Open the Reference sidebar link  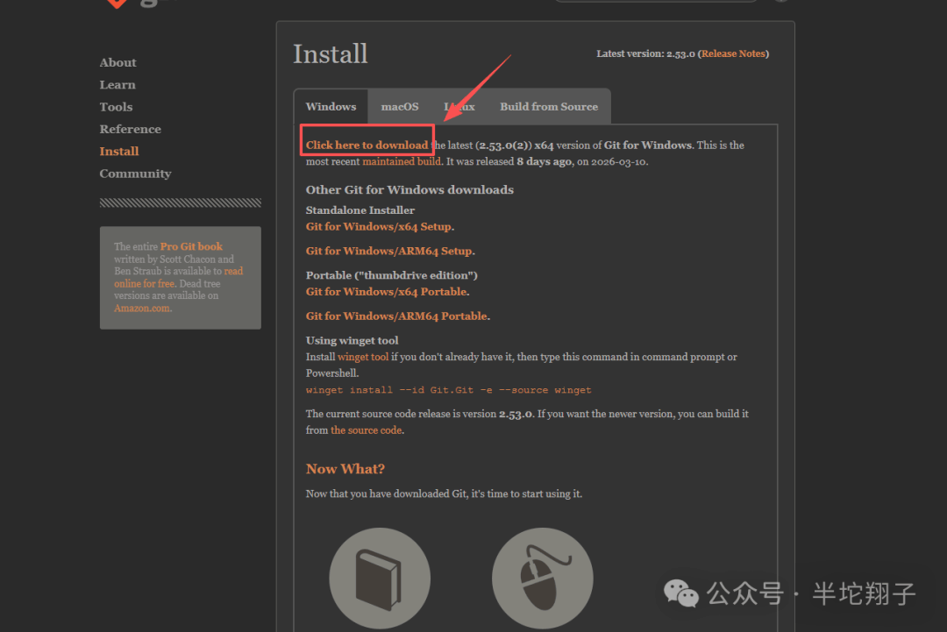pyautogui.click(x=131, y=129)
